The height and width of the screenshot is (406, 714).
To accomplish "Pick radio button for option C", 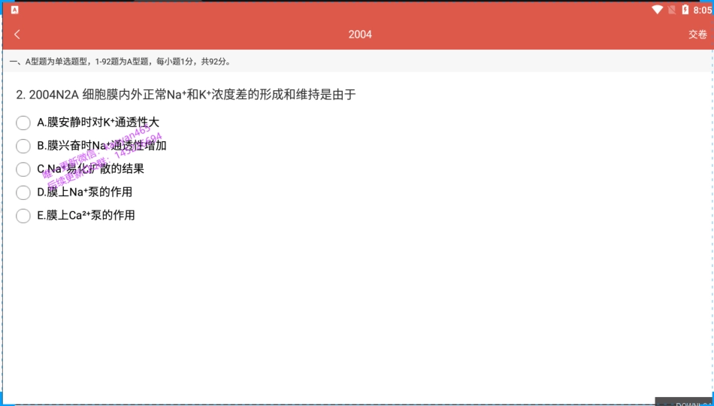I will pos(23,169).
